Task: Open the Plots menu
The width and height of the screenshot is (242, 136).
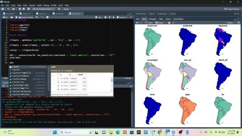Action: point(25,5)
